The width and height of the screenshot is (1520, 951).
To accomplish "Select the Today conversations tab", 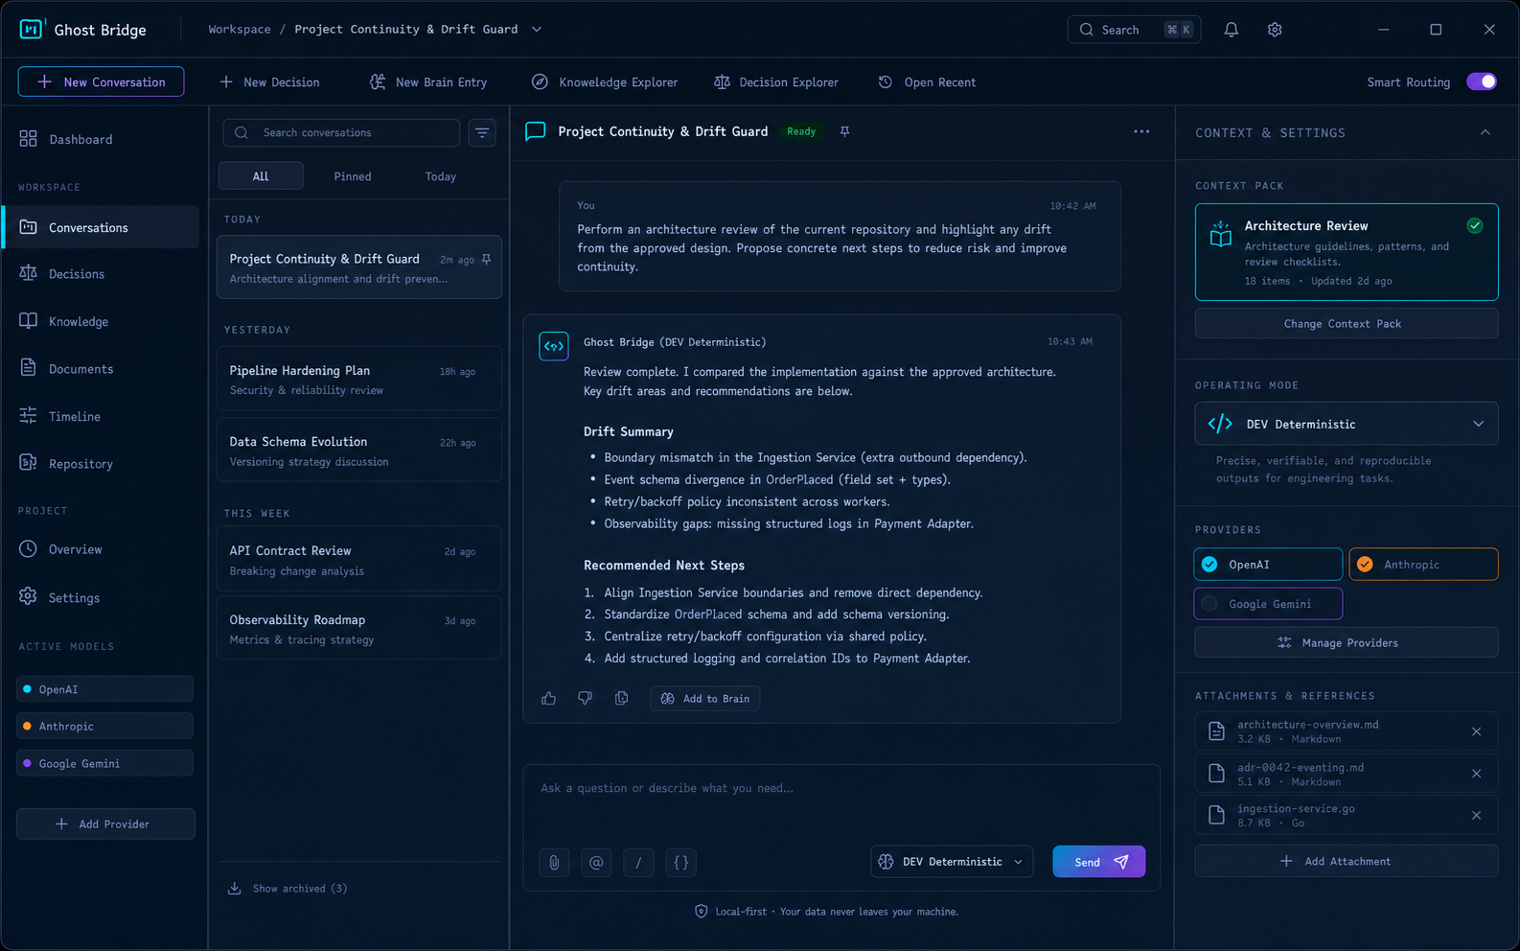I will (440, 176).
